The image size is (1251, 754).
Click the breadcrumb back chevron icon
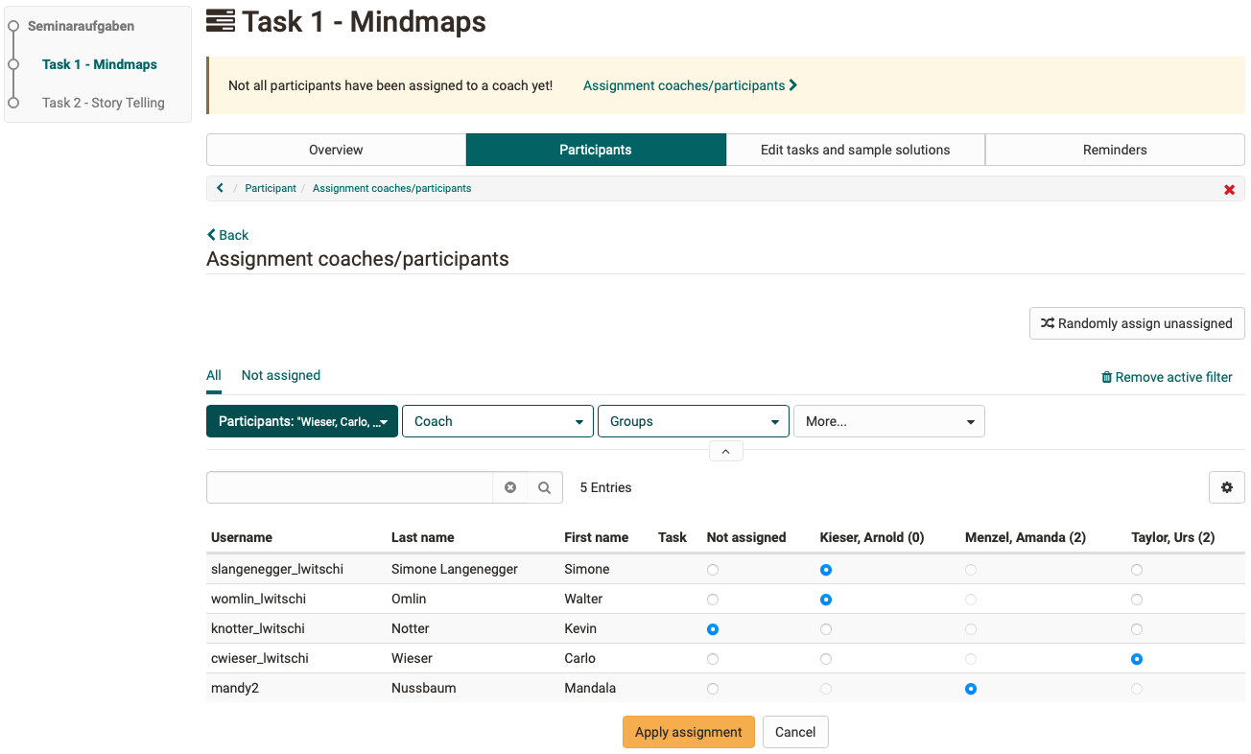221,188
